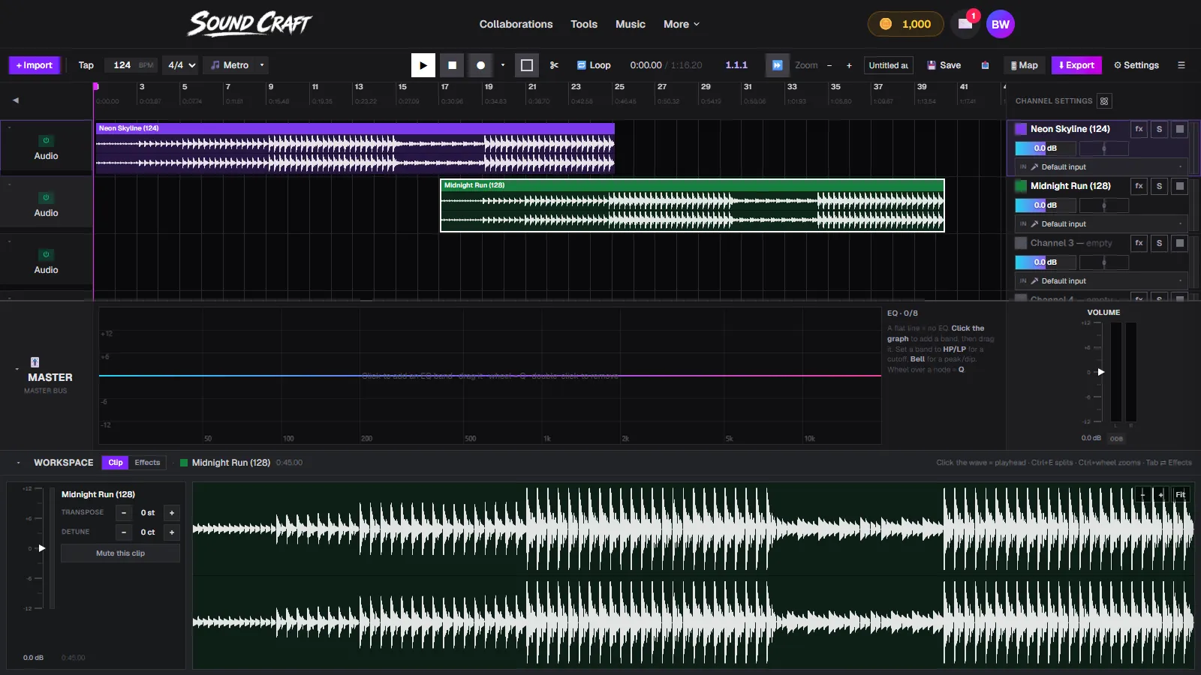This screenshot has width=1201, height=675.
Task: Open the 4/4 time signature dropdown
Action: click(182, 65)
